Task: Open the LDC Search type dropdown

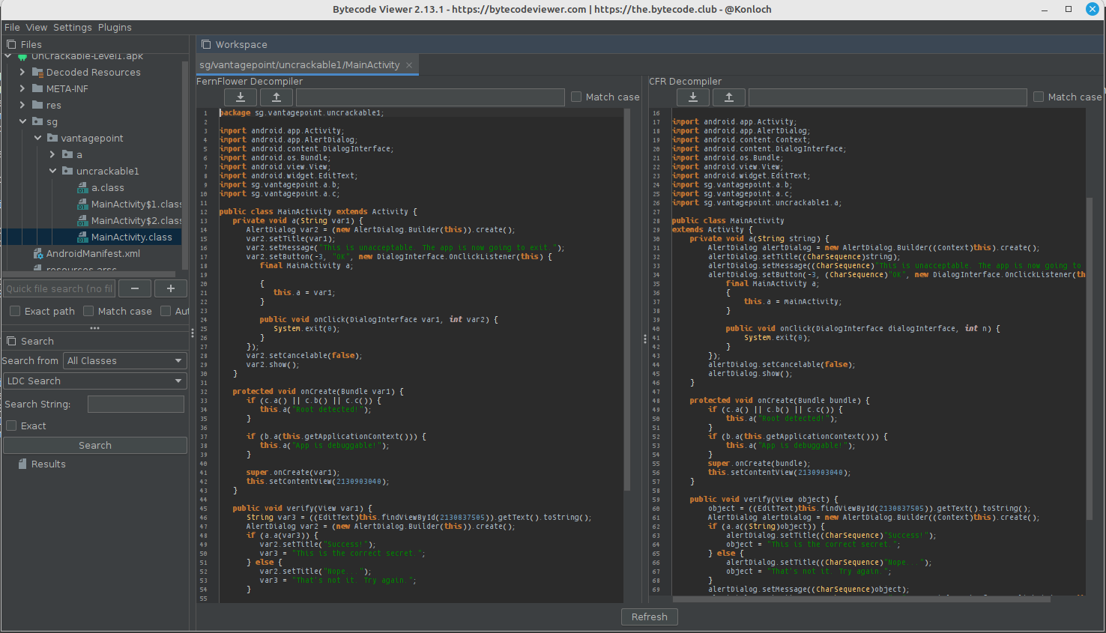Action: [94, 381]
